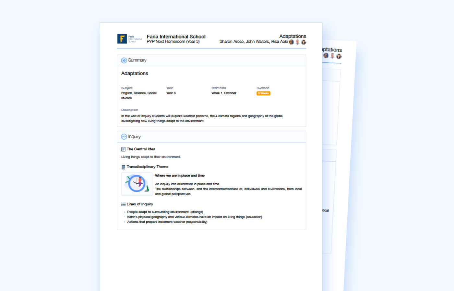Click the 'Description' label
This screenshot has width=454, height=291.
(x=130, y=110)
